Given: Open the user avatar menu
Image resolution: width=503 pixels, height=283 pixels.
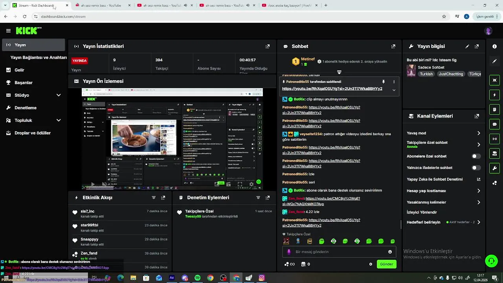Looking at the screenshot, I should click(488, 31).
